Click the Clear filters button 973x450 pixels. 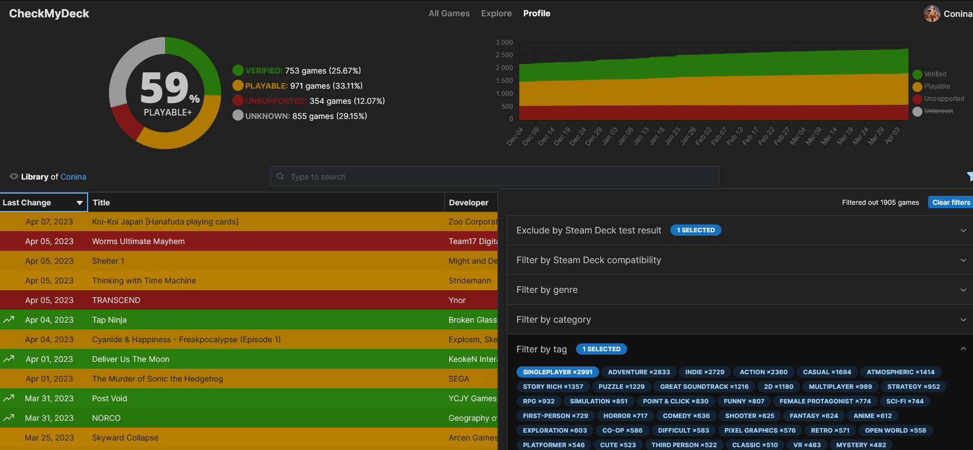click(951, 203)
